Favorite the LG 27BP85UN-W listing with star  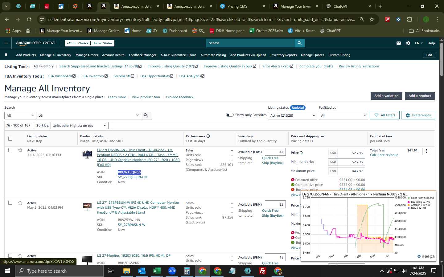pos(20,203)
